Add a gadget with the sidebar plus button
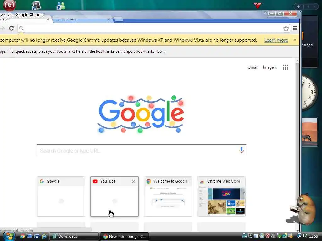This screenshot has width=322, height=241. (x=298, y=7)
